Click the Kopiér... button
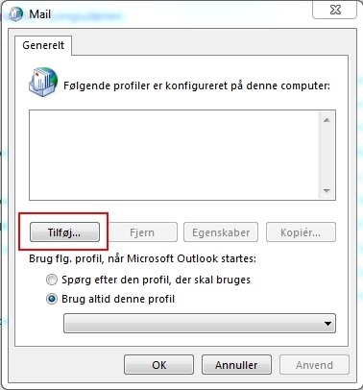This screenshot has width=363, height=390. [301, 232]
